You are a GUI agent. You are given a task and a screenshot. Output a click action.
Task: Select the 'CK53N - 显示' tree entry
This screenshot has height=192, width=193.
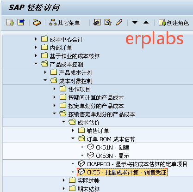click(112, 156)
